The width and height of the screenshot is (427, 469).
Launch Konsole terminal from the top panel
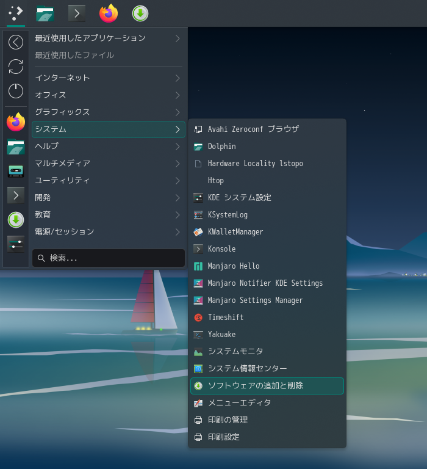click(x=77, y=13)
